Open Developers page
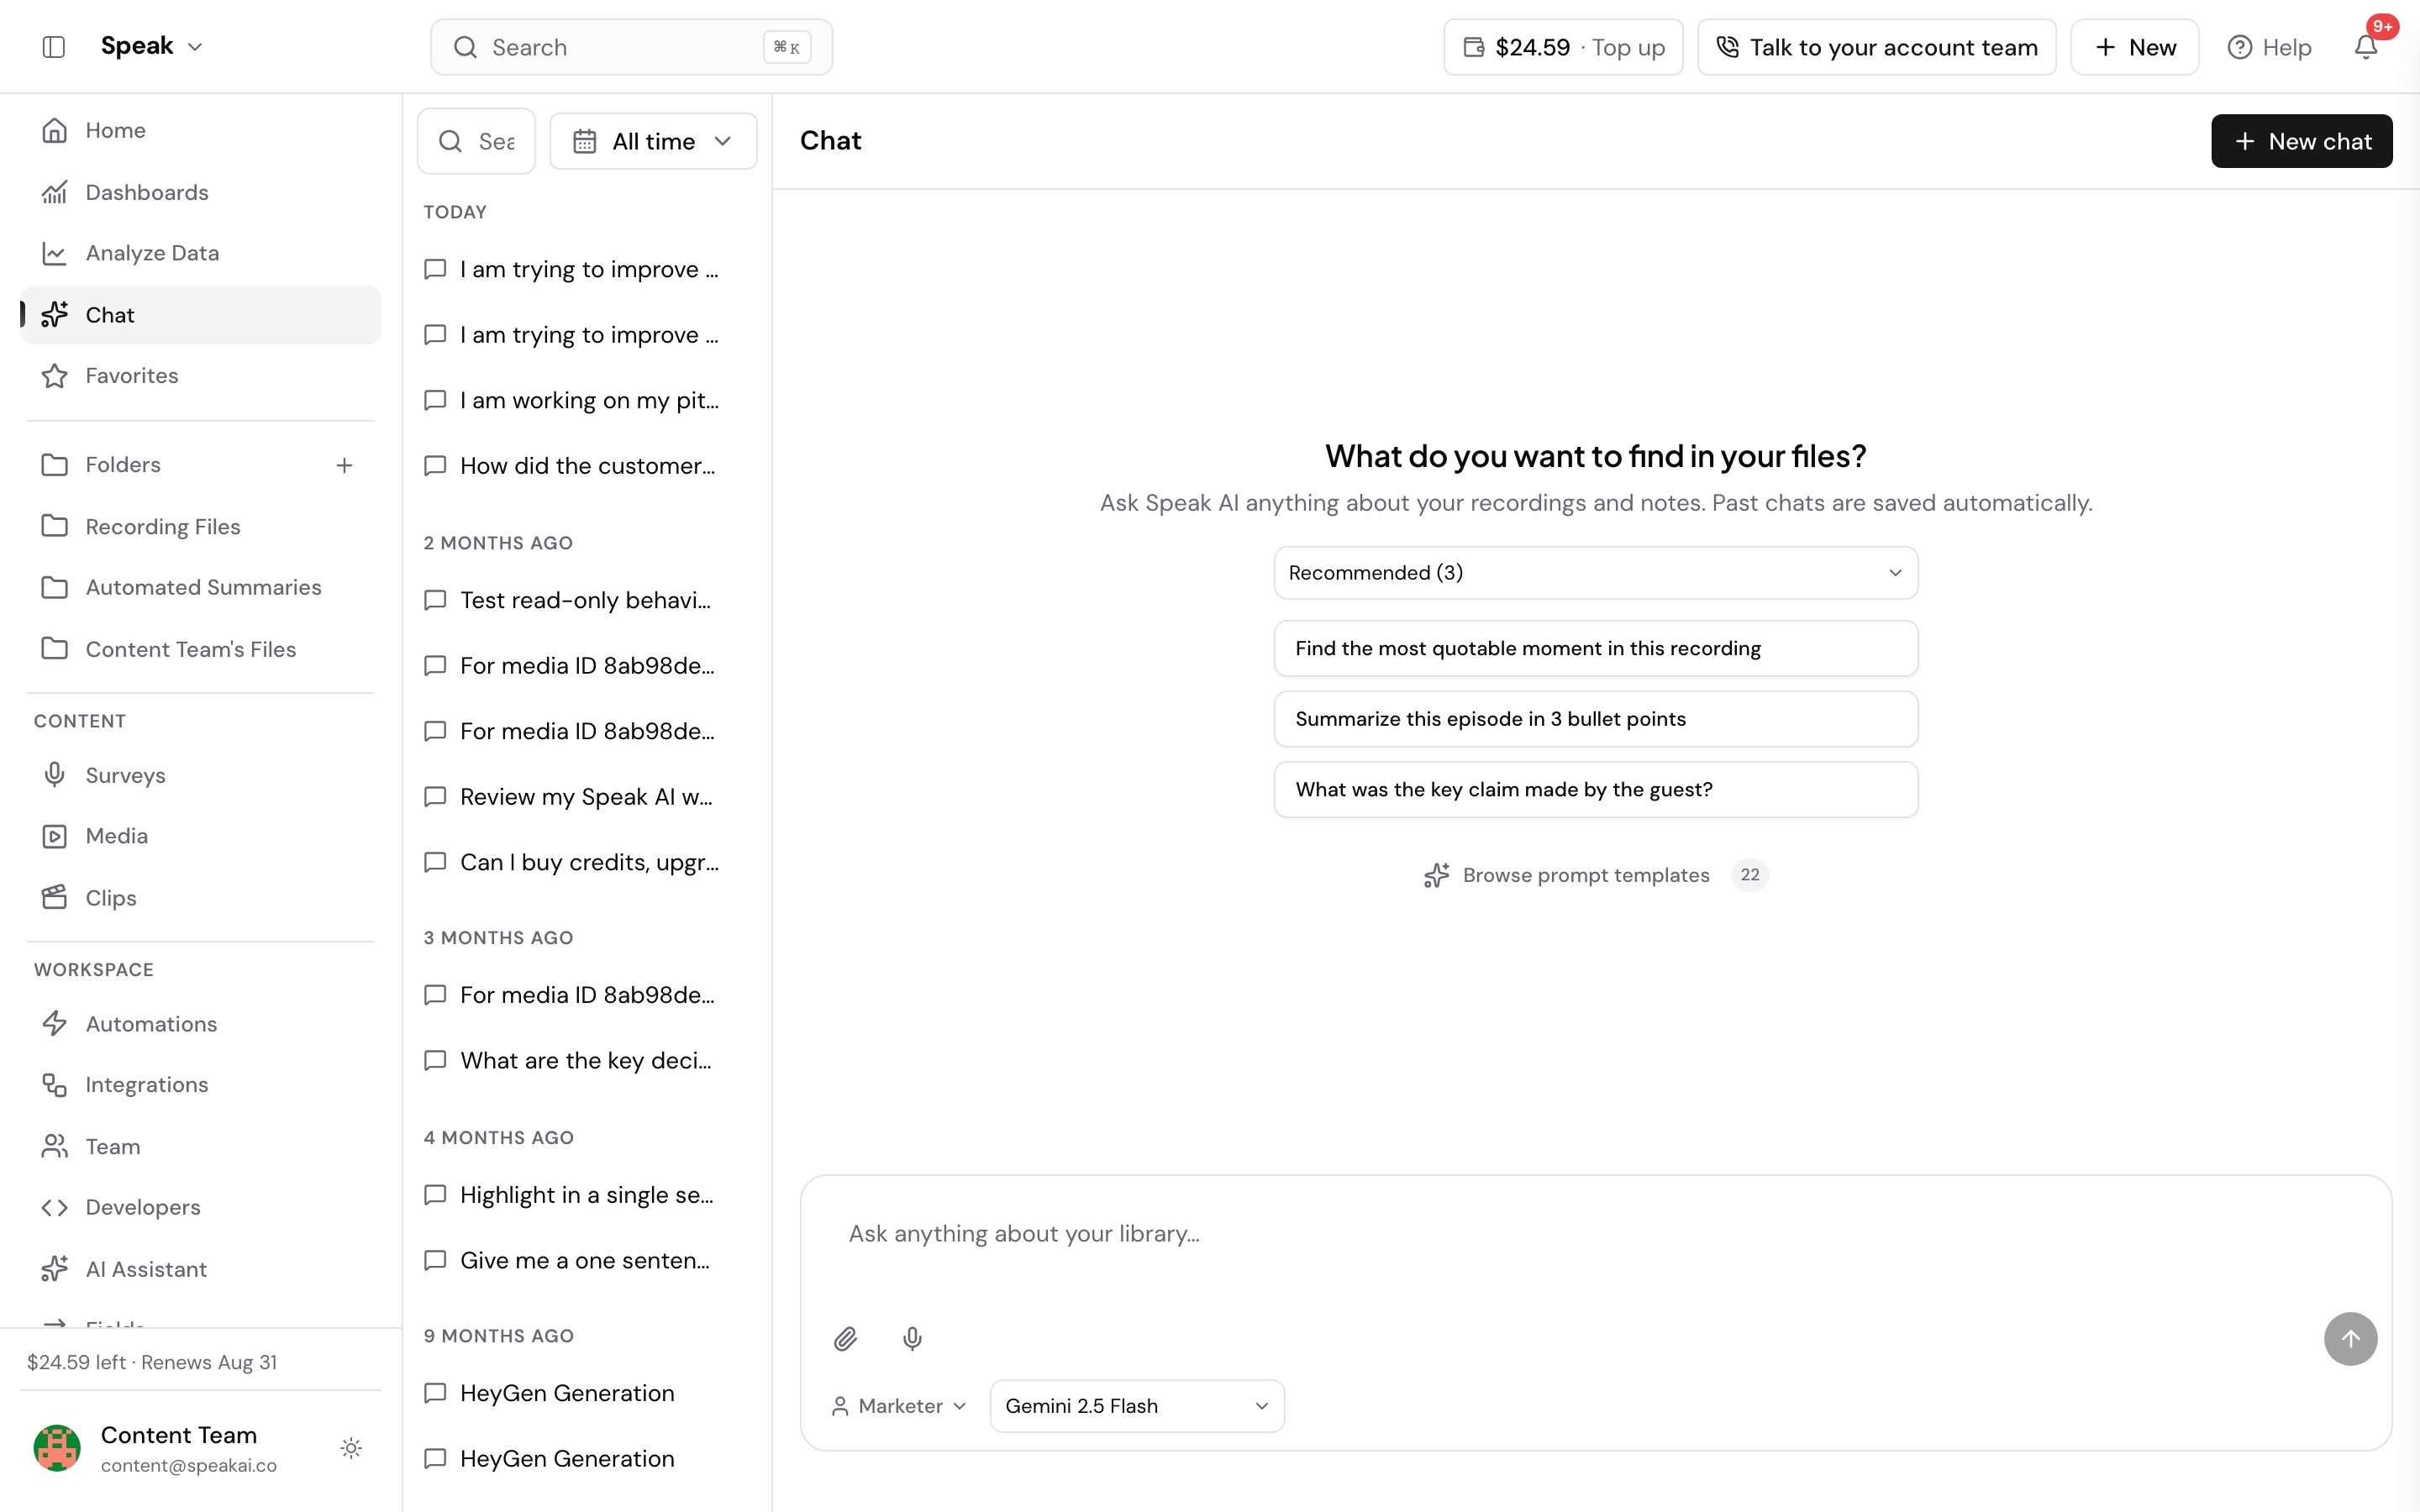2420x1512 pixels. 200,1208
